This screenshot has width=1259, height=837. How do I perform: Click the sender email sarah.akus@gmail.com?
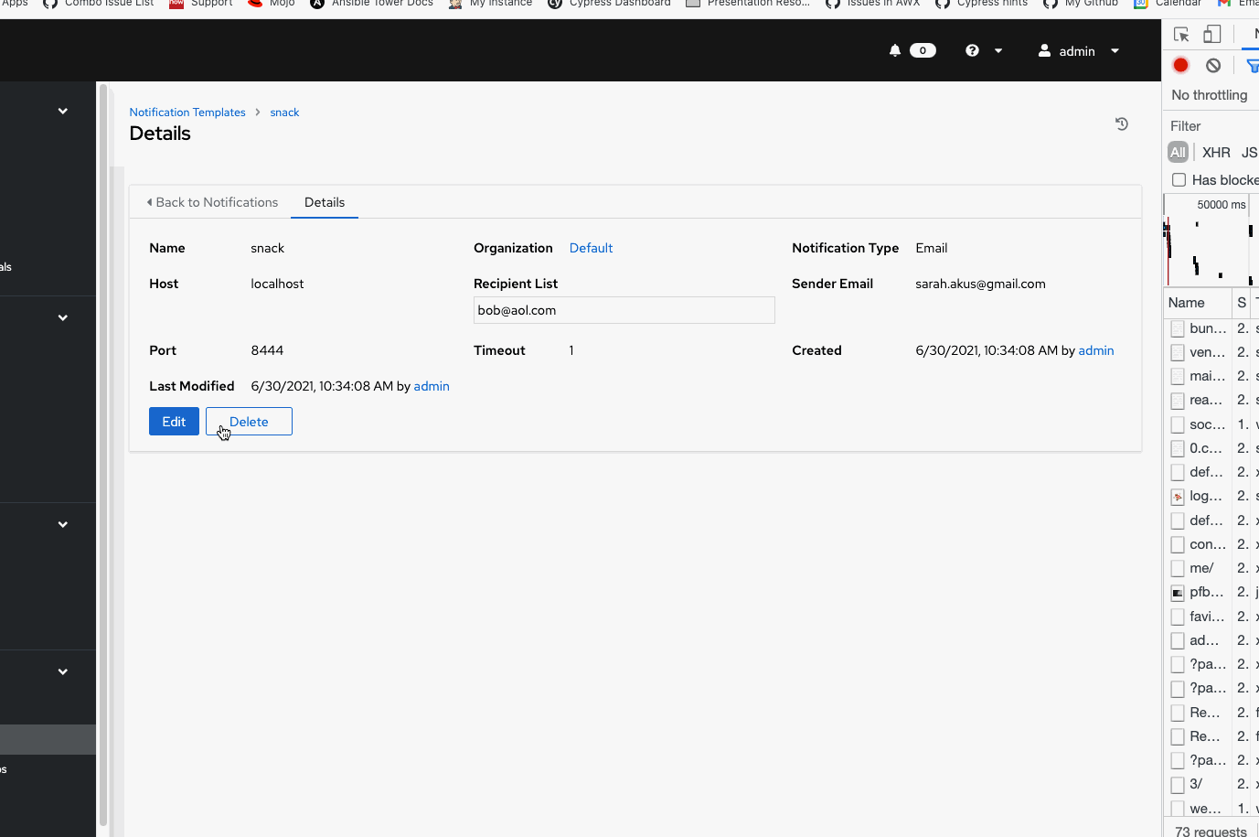[980, 284]
